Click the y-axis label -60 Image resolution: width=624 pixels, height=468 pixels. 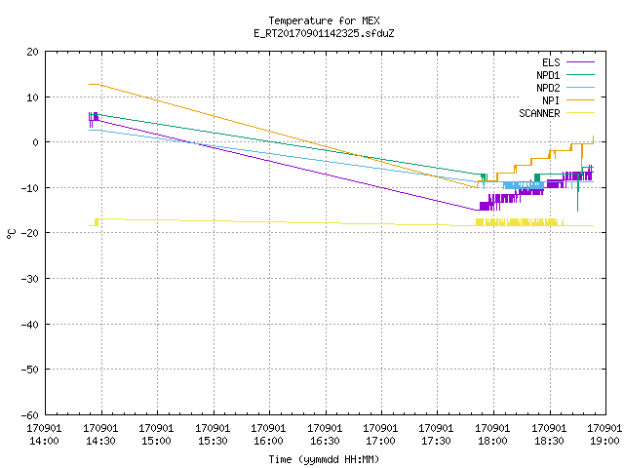30,415
